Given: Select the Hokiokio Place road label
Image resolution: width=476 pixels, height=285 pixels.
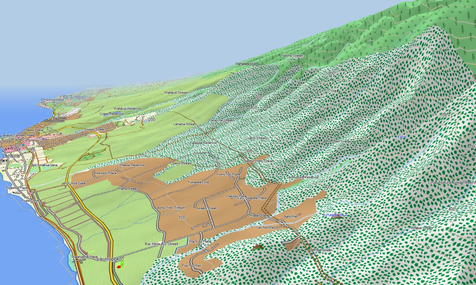Looking at the screenshot, I should coord(106,173).
